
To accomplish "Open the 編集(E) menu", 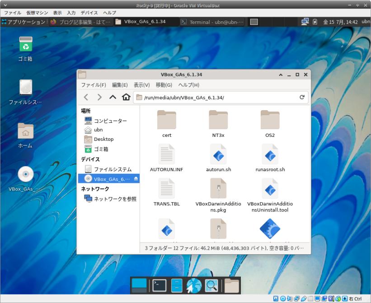I will pos(120,85).
